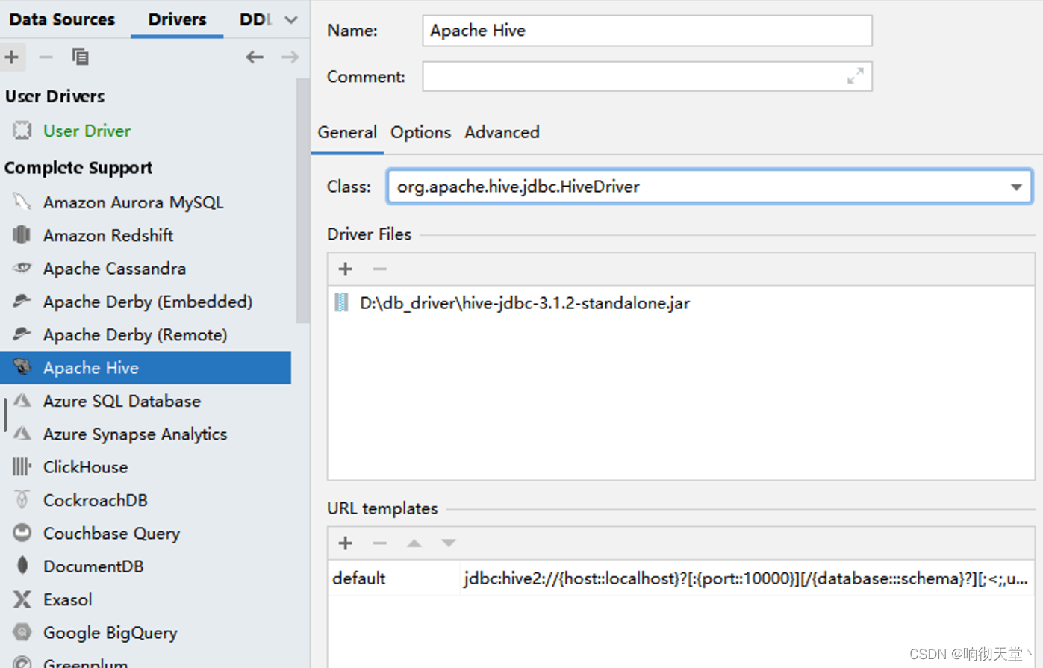Add a driver file with plus

[x=345, y=269]
